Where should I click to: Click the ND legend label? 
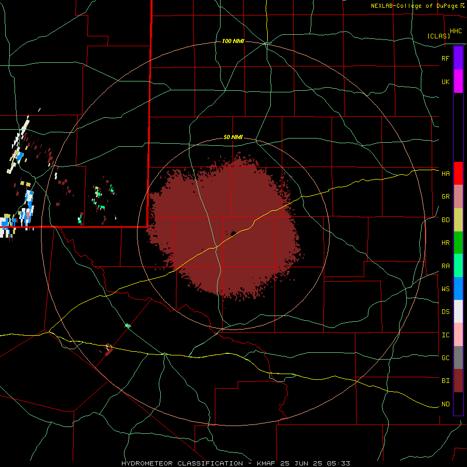[445, 404]
